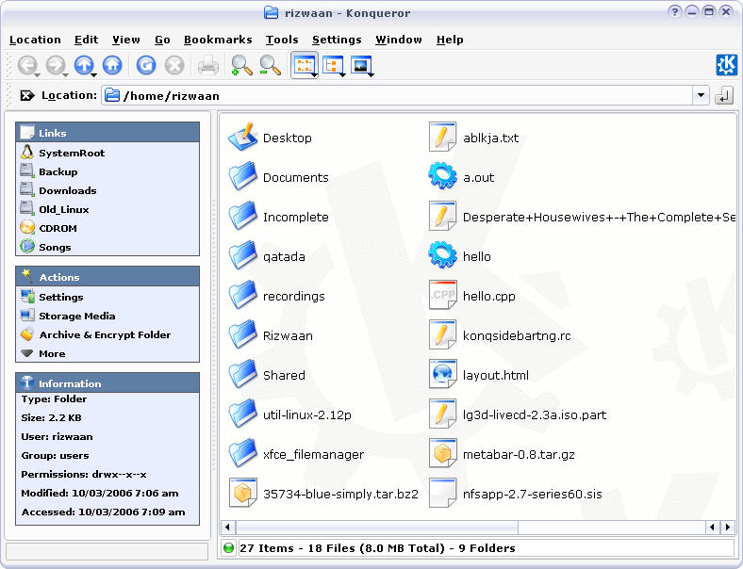Viewport: 743px width, 569px height.
Task: Open the Location menu
Action: tap(35, 40)
